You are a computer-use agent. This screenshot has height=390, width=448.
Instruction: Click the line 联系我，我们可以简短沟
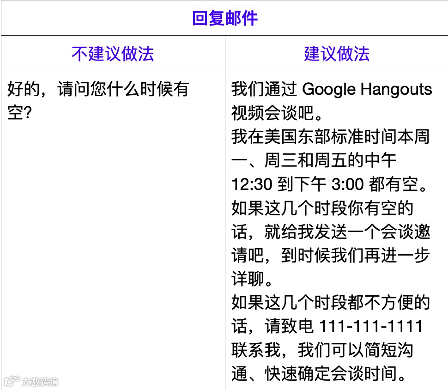322,350
